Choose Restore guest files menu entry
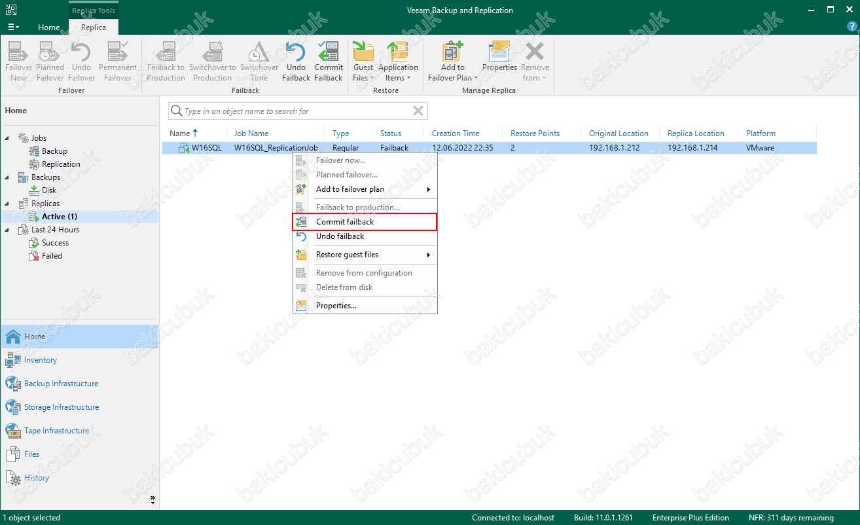860x525 pixels. point(365,255)
